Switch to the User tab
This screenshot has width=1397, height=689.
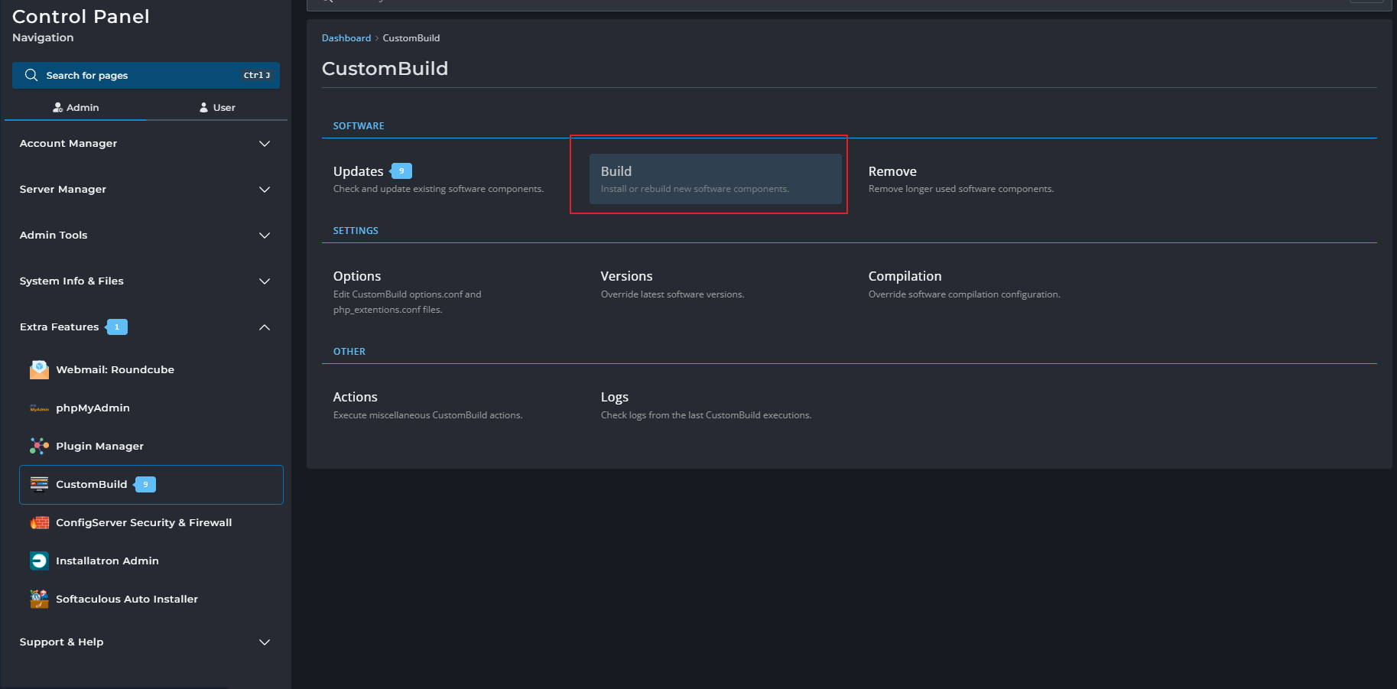pos(217,108)
